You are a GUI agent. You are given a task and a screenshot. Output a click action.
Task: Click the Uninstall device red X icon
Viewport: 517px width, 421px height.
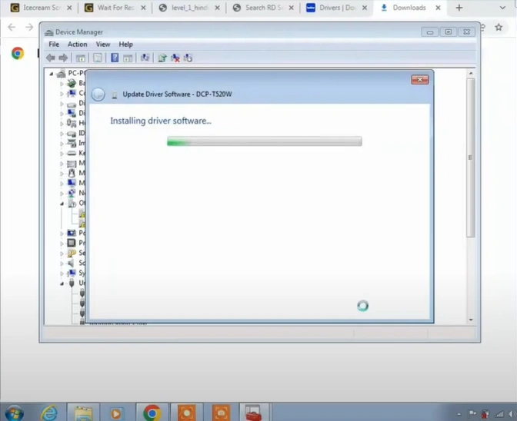(175, 58)
